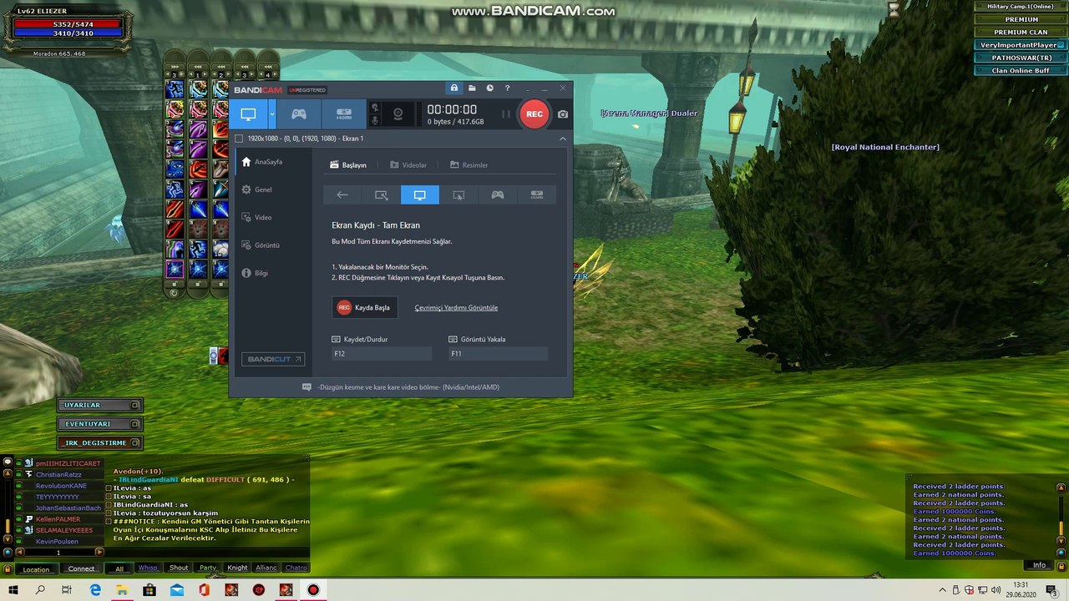Screen dimensions: 1069x601
Task: Pause the Bandicam recording
Action: 505,114
